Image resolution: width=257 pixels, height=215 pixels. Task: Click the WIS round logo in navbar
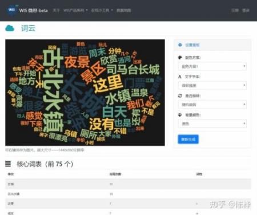tap(11, 10)
